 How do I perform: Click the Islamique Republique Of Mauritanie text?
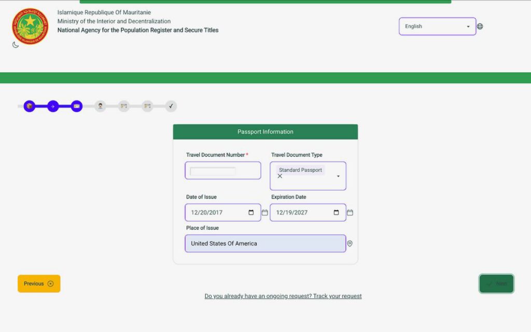(x=104, y=12)
